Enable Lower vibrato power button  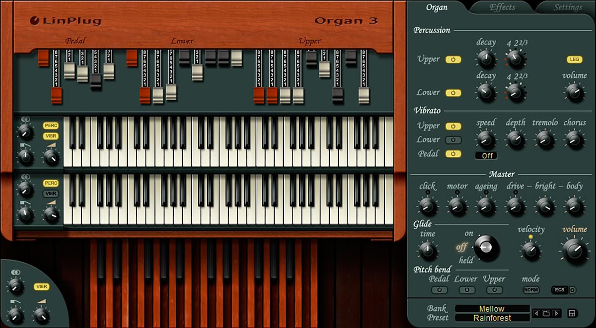coord(453,140)
